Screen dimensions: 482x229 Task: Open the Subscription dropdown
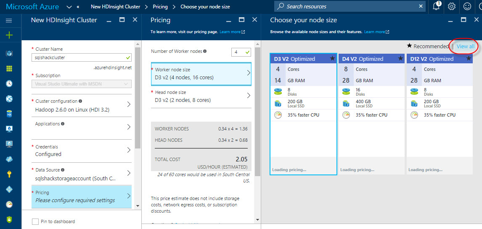pos(82,84)
